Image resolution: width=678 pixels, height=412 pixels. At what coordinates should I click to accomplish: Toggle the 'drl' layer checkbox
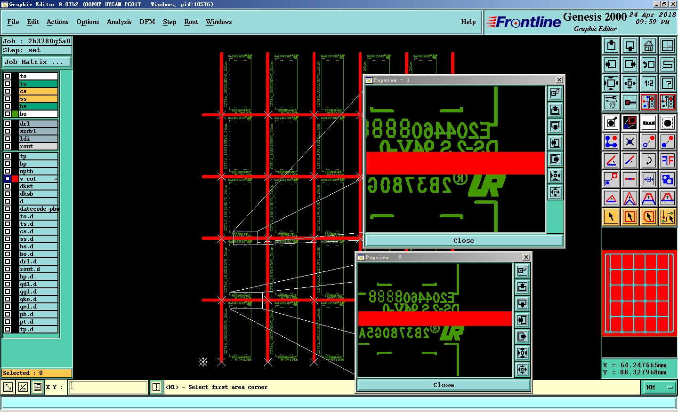click(x=8, y=124)
